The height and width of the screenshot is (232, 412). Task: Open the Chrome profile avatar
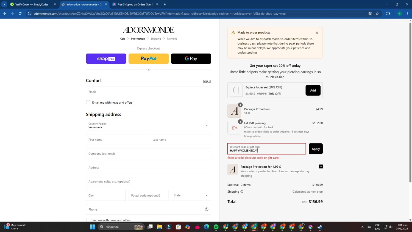pos(399,13)
